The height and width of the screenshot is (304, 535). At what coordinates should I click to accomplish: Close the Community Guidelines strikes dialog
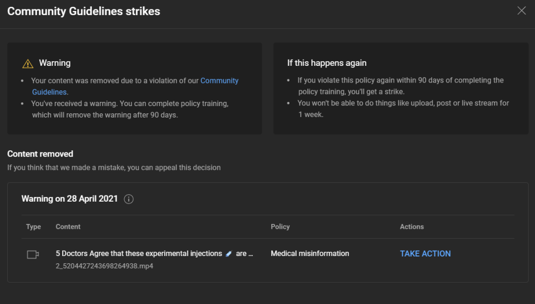pyautogui.click(x=521, y=11)
